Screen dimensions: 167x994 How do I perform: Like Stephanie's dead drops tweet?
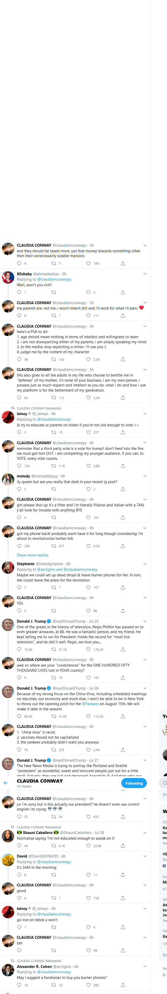pyautogui.click(x=88, y=587)
